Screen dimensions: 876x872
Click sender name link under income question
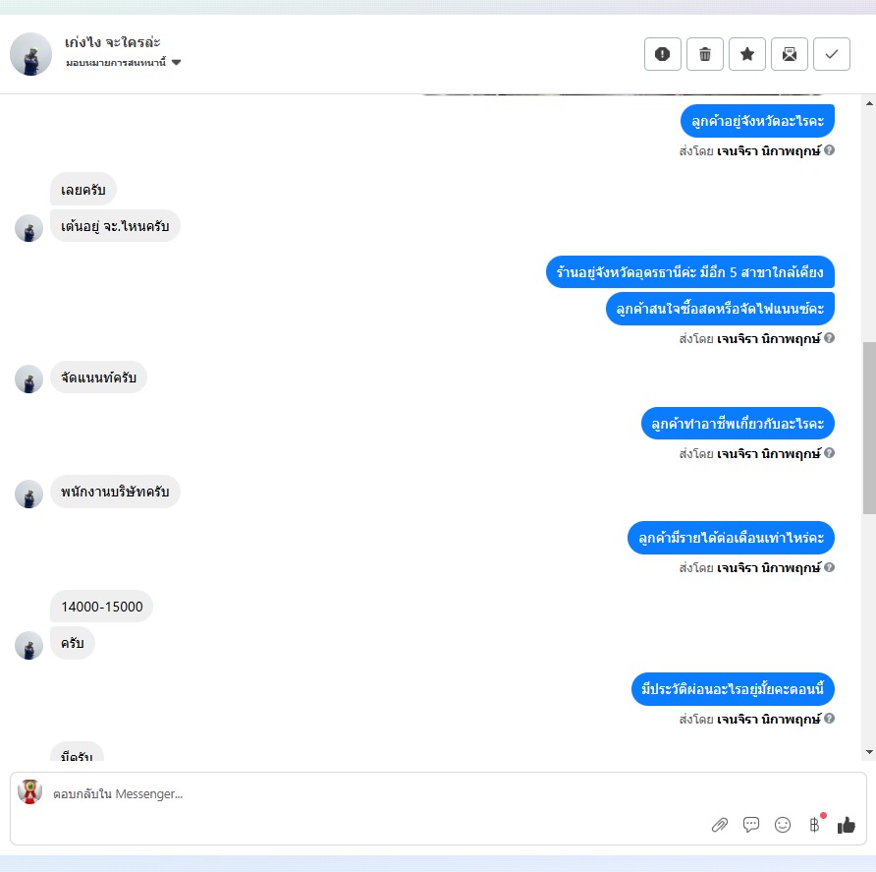[768, 567]
